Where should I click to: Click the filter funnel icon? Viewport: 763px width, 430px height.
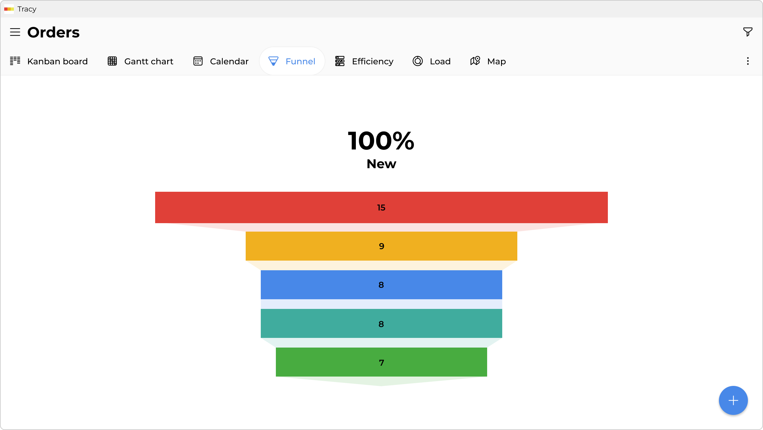click(x=748, y=32)
